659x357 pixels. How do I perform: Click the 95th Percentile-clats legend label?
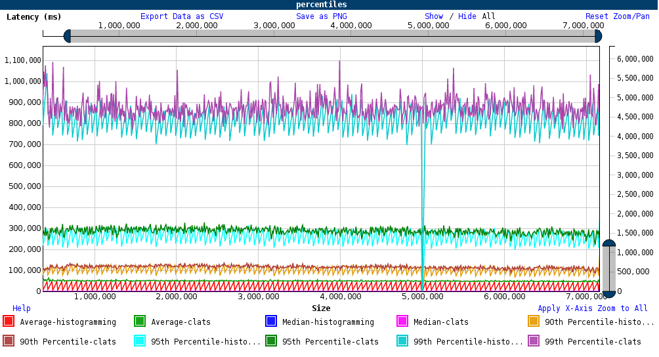pyautogui.click(x=330, y=342)
